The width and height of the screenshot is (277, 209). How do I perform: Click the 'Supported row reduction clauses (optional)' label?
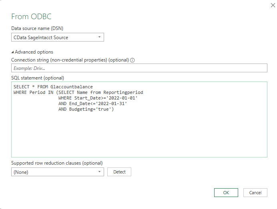click(x=57, y=163)
